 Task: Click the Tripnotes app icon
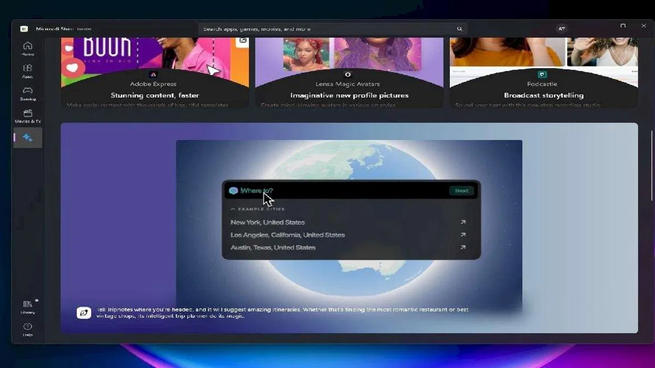click(x=84, y=313)
